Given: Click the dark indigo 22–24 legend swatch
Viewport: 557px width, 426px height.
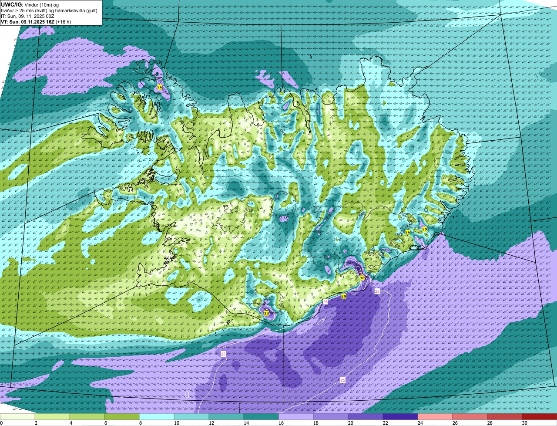Looking at the screenshot, I should [x=400, y=417].
